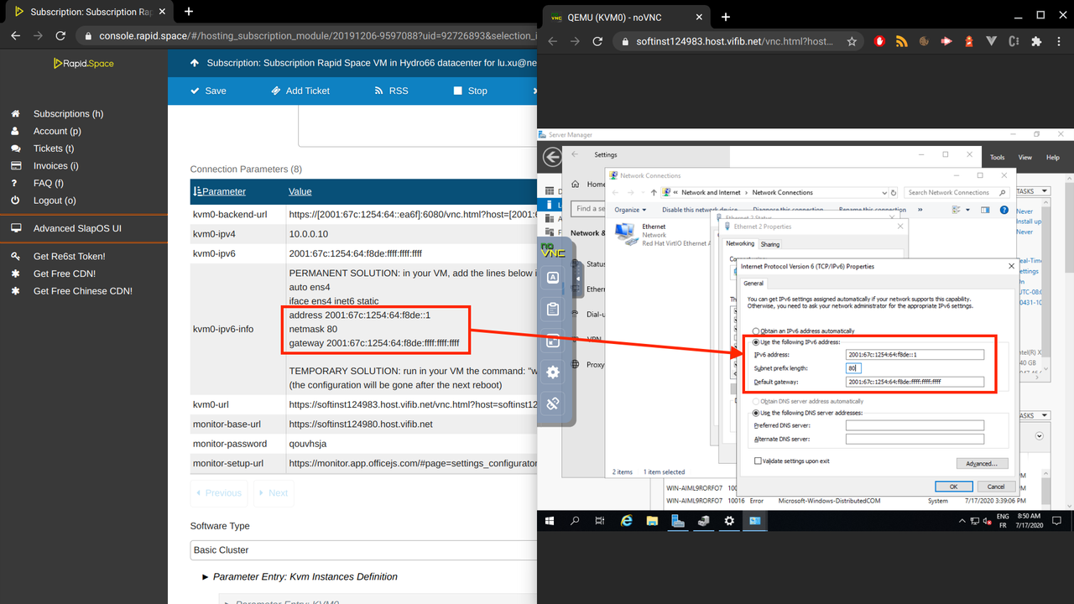This screenshot has height=604, width=1074.
Task: Open View menu in Server Manager
Action: click(x=1025, y=157)
